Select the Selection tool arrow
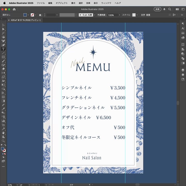 (3, 25)
